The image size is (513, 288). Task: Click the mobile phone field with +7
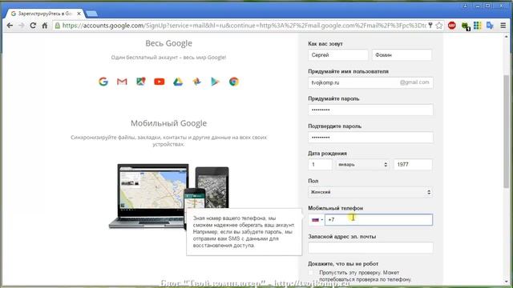378,220
